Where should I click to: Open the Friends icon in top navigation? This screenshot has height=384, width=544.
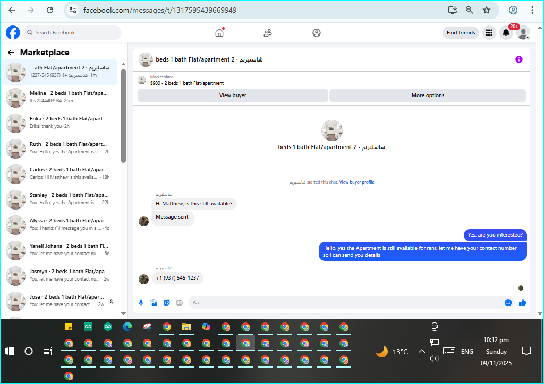[268, 33]
